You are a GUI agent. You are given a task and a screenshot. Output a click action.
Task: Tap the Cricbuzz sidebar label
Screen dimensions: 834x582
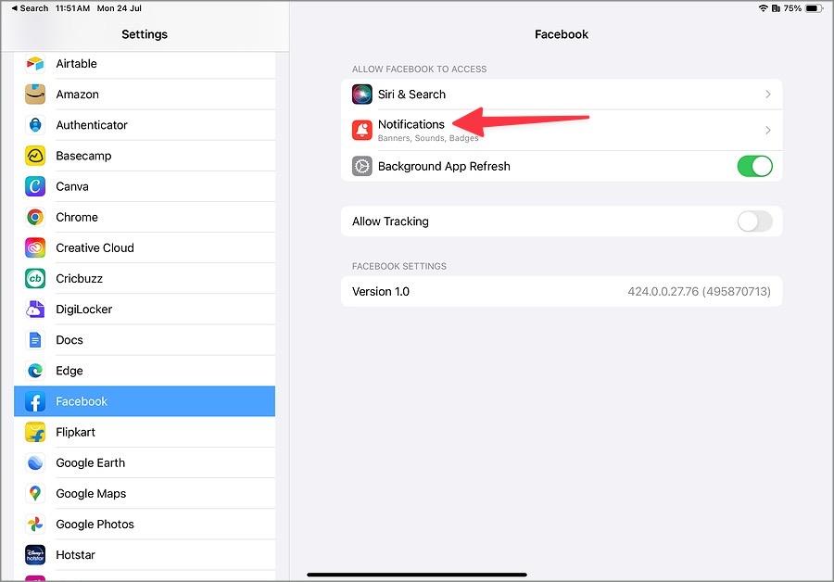80,279
